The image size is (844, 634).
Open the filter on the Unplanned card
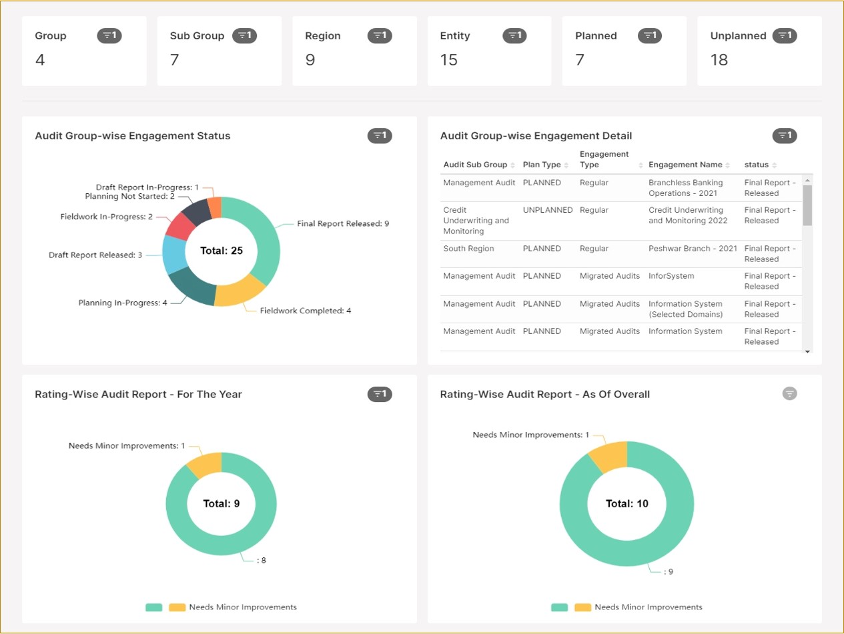[785, 36]
